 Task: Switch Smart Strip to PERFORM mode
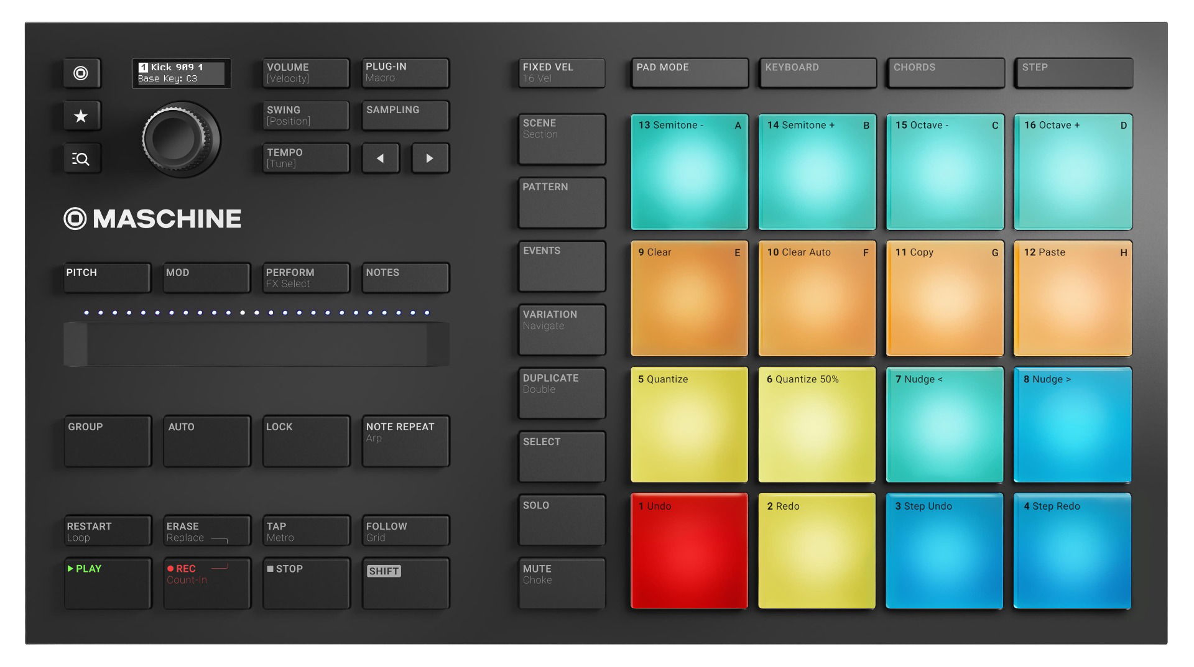click(306, 278)
